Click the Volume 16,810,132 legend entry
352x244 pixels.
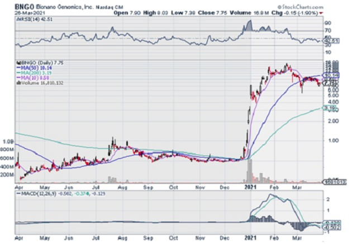[x=40, y=83]
